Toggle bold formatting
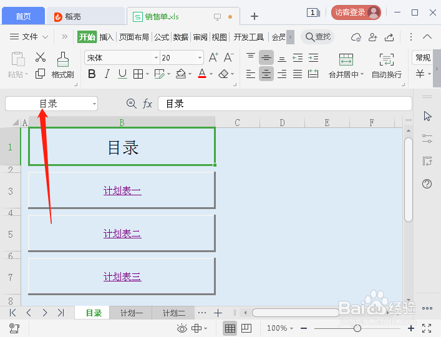The image size is (441, 337). (92, 74)
